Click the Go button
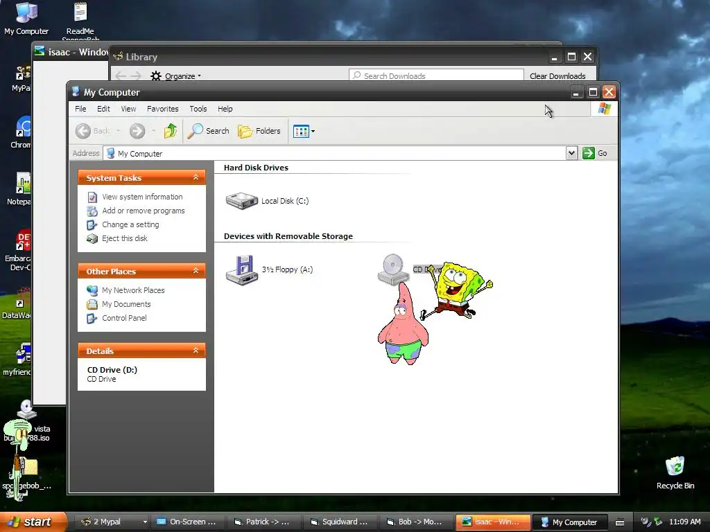This screenshot has width=710, height=532. pyautogui.click(x=595, y=153)
